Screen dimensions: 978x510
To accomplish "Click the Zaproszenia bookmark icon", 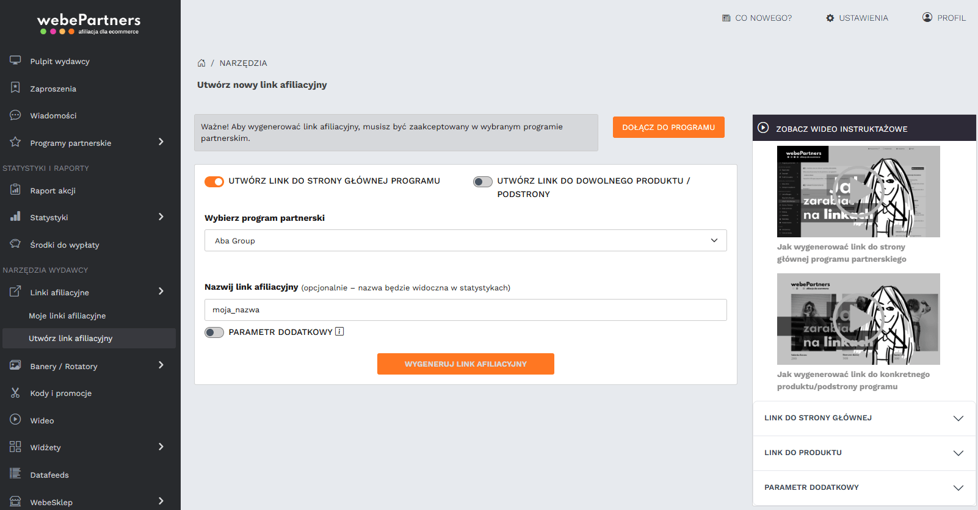I will [15, 88].
